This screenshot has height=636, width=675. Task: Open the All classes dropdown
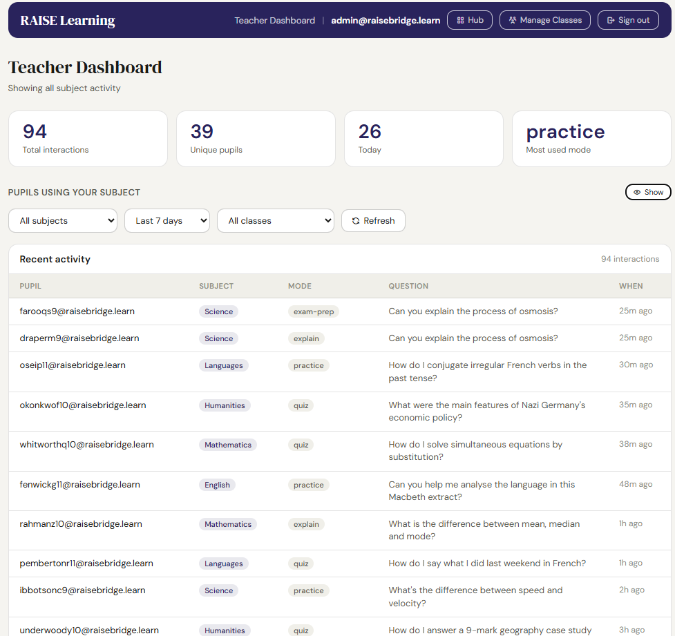point(276,221)
